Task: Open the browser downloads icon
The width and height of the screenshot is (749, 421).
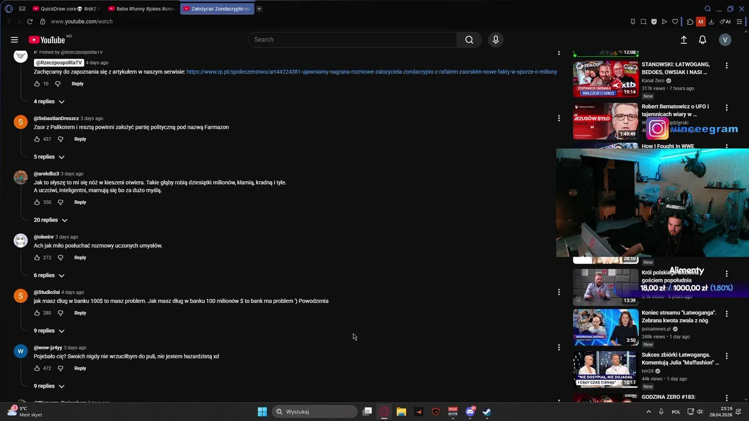Action: pyautogui.click(x=711, y=22)
